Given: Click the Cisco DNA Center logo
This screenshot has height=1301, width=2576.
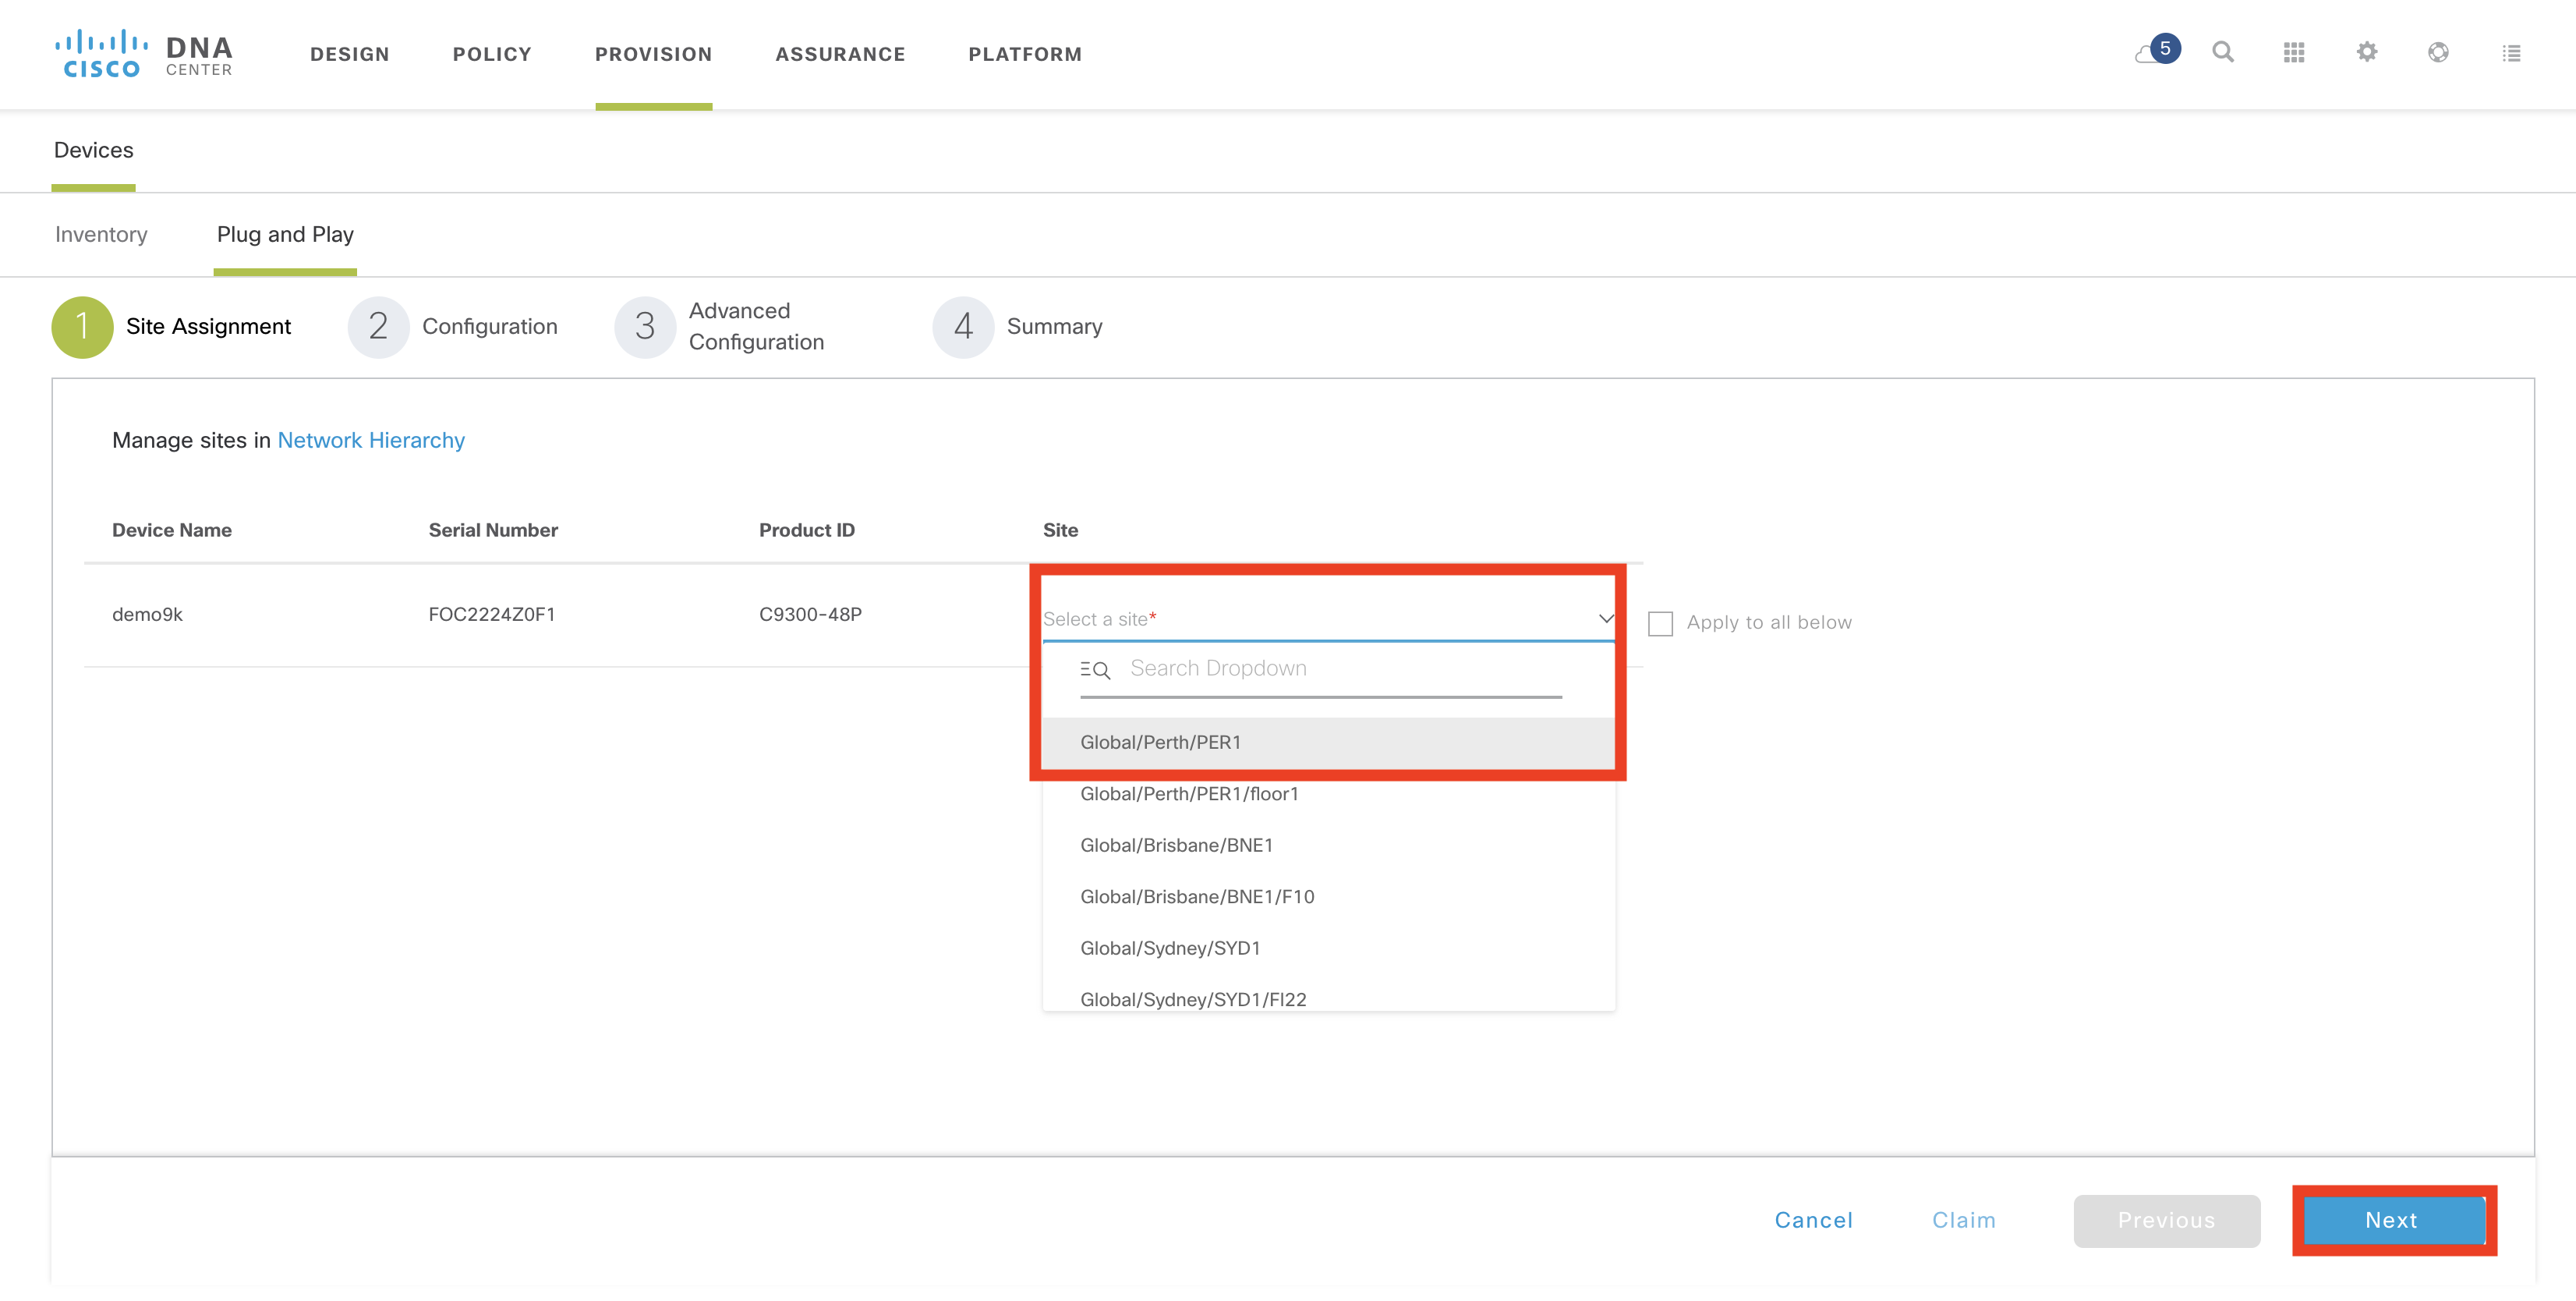Looking at the screenshot, I should point(144,54).
